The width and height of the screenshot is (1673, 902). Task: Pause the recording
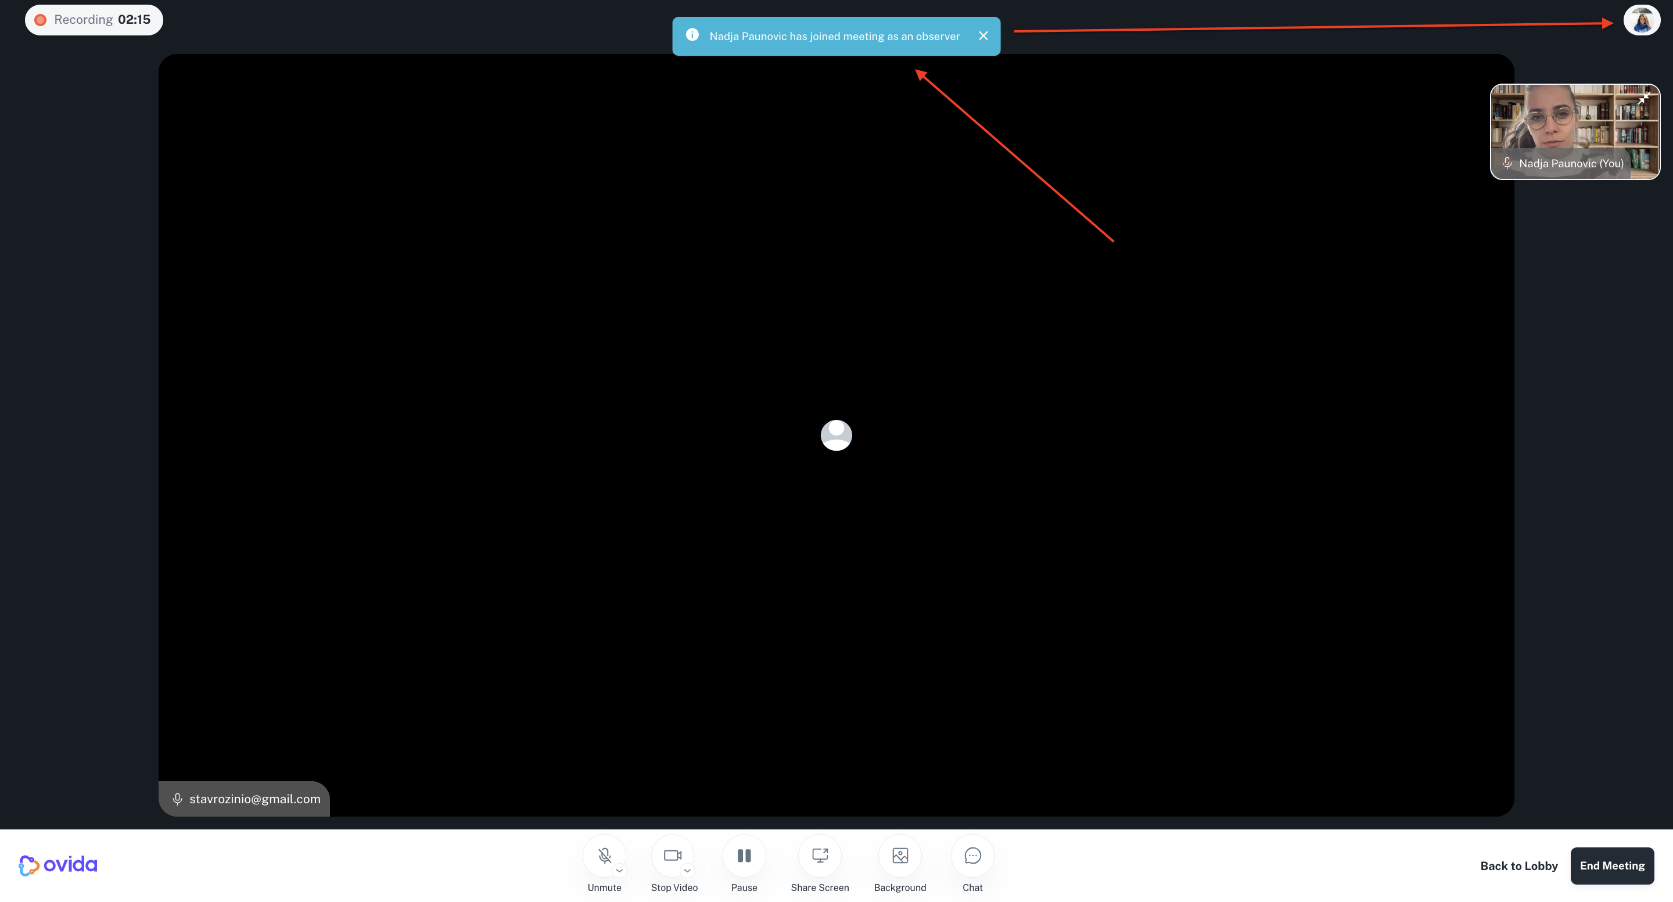point(744,855)
